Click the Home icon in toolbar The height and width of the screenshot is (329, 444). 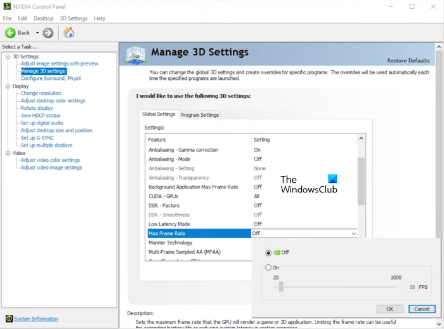(69, 32)
